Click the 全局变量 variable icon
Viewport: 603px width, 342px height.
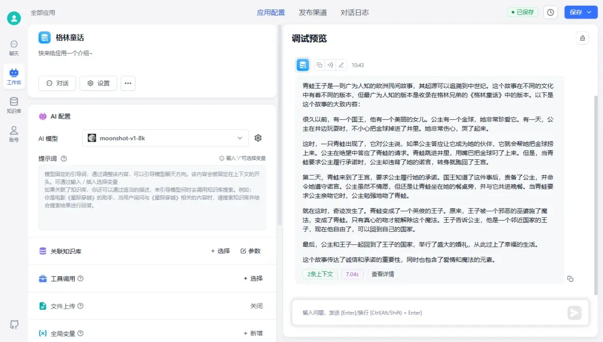pyautogui.click(x=42, y=333)
